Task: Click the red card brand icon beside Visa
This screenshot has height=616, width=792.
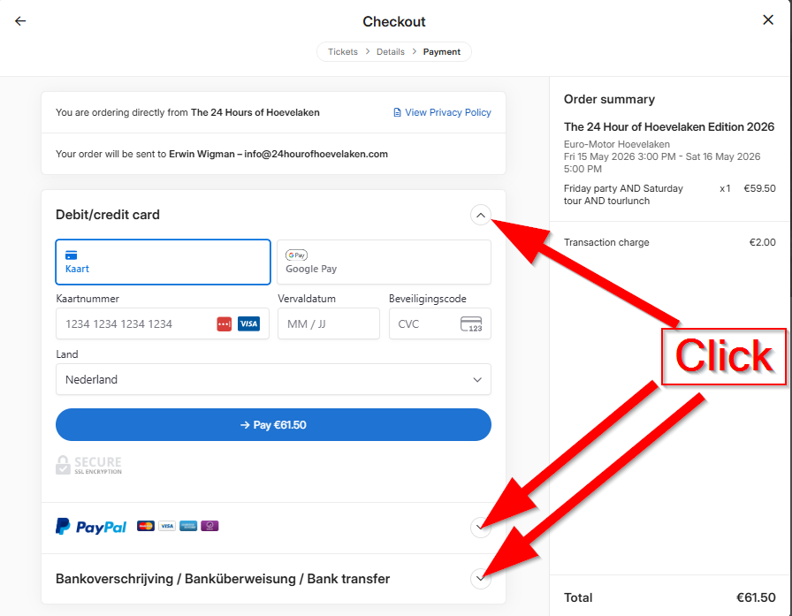Action: (x=225, y=324)
